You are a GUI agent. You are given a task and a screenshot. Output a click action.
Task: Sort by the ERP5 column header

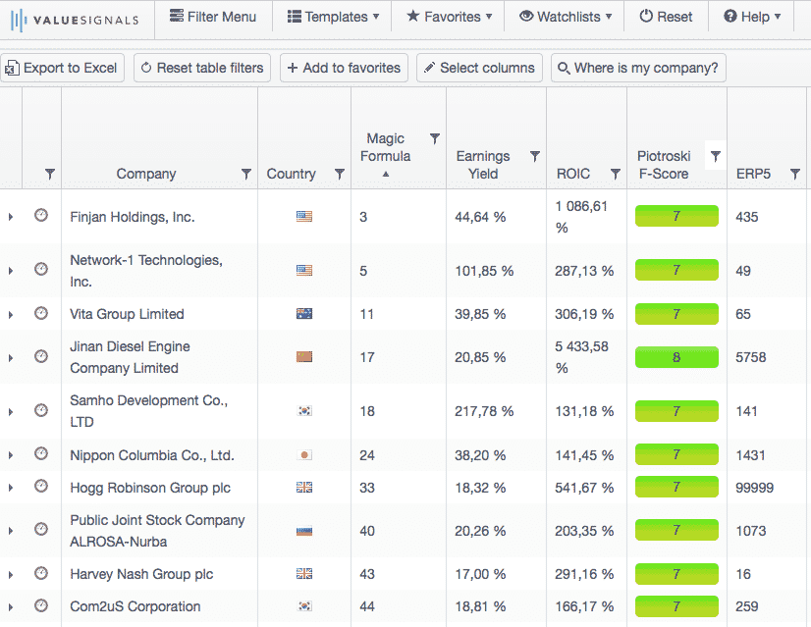[753, 175]
